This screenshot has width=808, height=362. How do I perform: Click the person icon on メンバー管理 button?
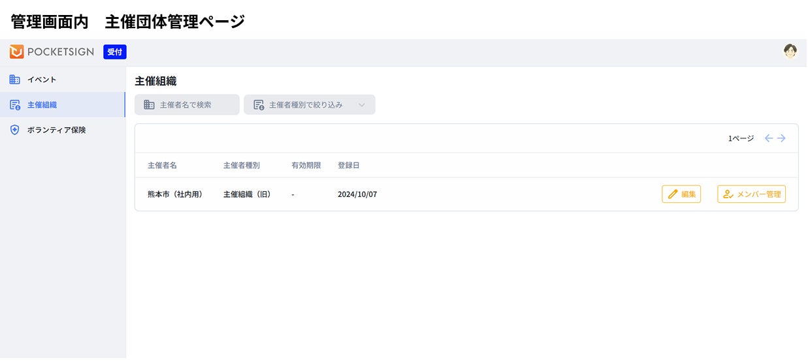pos(728,194)
